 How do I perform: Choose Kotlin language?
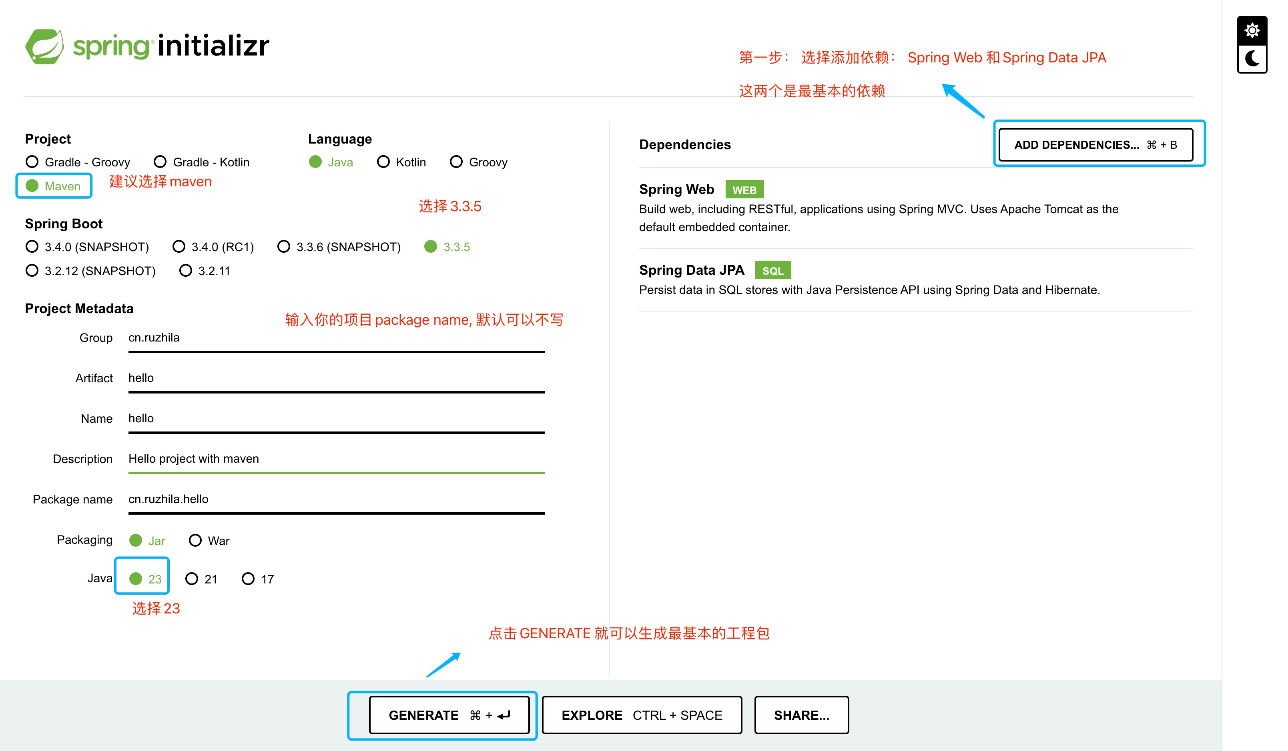pos(401,162)
